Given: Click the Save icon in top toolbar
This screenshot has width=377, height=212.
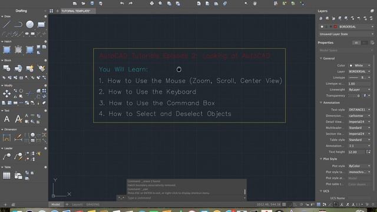Looking at the screenshot, I should tap(92, 3).
